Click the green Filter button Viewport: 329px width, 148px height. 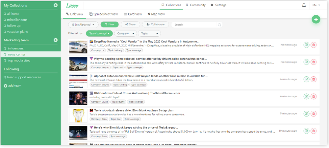110,25
